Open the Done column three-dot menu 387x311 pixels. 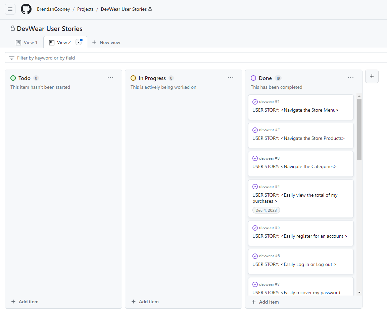pos(351,77)
